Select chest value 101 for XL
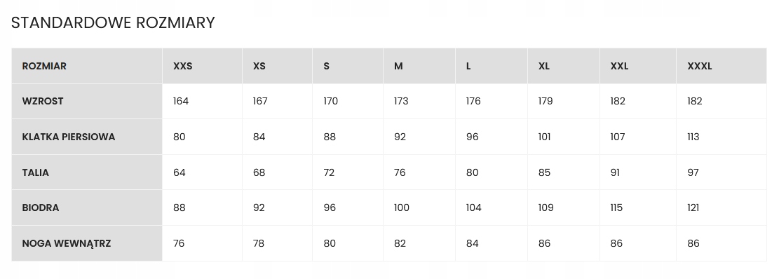Viewport: 779px width, 279px height. [545, 137]
